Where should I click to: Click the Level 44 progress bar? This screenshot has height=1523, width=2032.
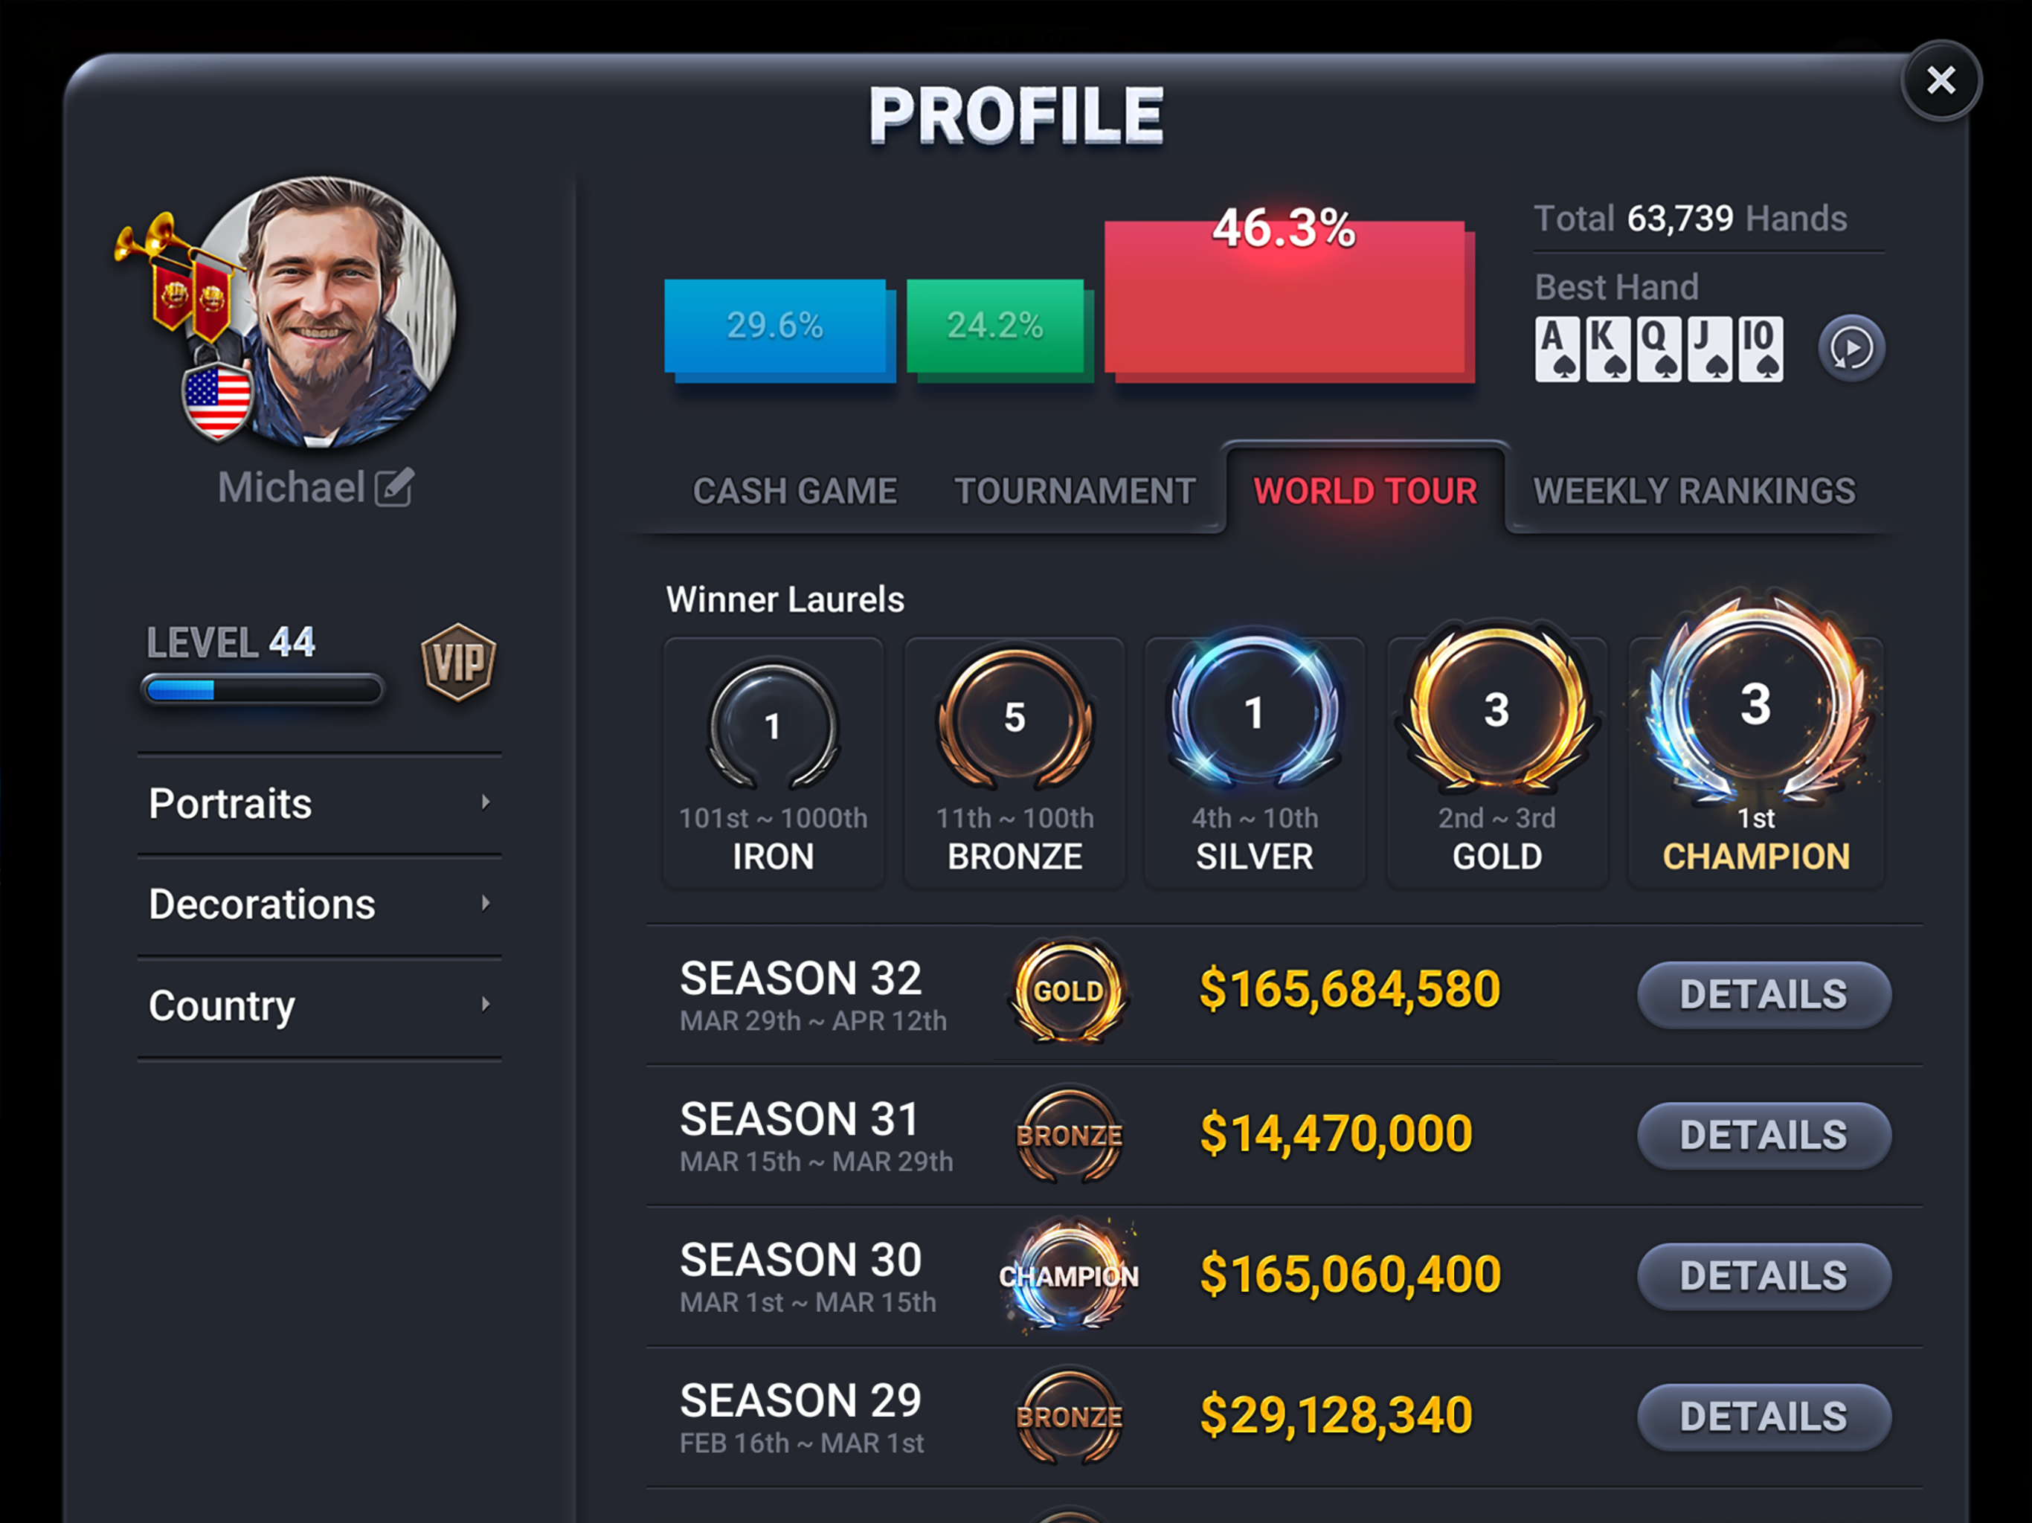pyautogui.click(x=263, y=690)
